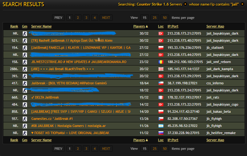Image resolution: width=247 pixels, height=156 pixels.
Task: Click the Turkey flag for 213.238.173.21
Action: tap(161, 34)
